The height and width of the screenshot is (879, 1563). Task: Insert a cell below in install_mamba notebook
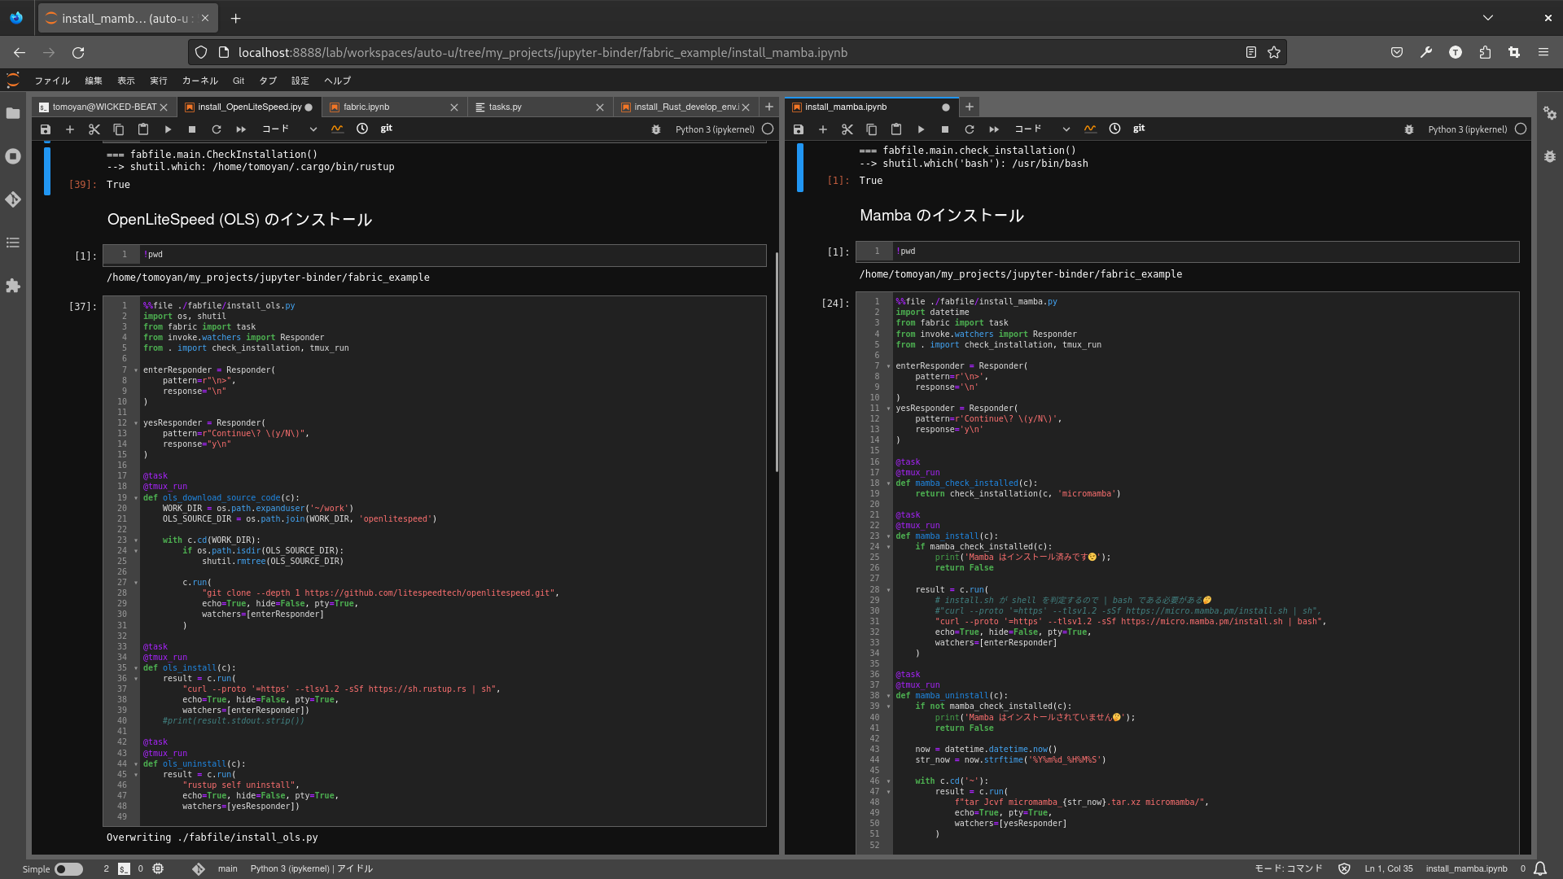[x=823, y=129]
